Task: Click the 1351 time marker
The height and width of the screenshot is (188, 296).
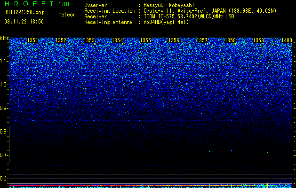Action: pyautogui.click(x=32, y=40)
